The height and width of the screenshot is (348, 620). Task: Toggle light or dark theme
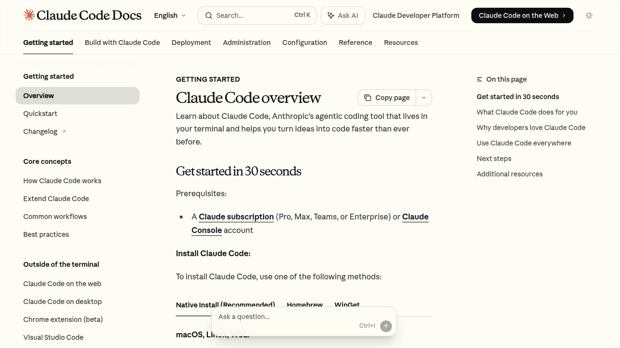coord(589,15)
